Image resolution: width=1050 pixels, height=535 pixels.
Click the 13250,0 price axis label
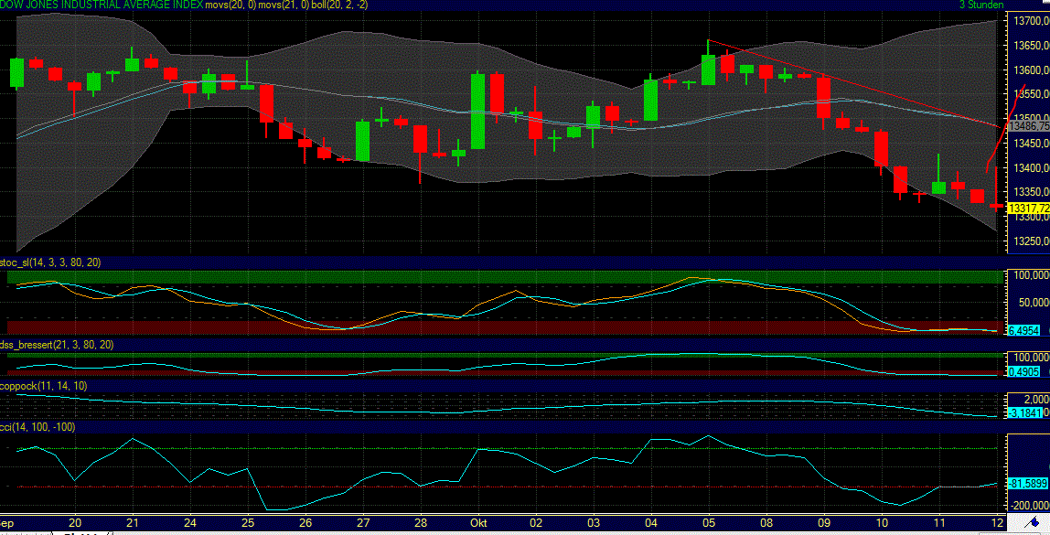[x=1032, y=241]
